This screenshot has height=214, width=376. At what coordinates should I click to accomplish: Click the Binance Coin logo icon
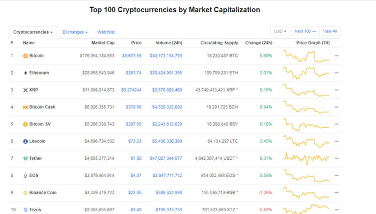25,193
